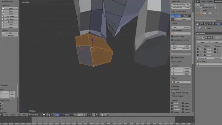Screen dimensions: 222x125
Task: Add a Cube primitive mesh
Action: [x=10, y=11]
